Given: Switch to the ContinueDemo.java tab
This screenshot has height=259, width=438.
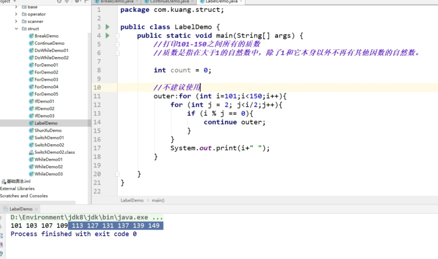Looking at the screenshot, I should point(169,2).
